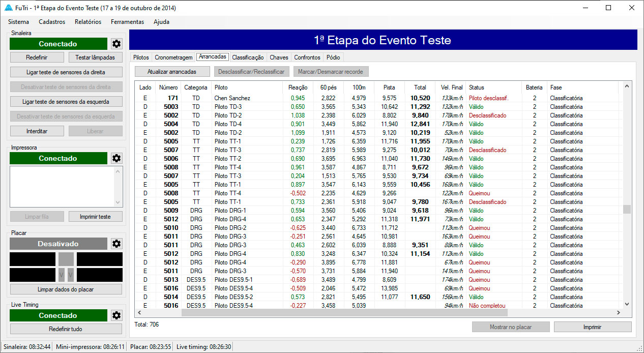
Task: Open the Relatórios menu
Action: click(x=87, y=22)
